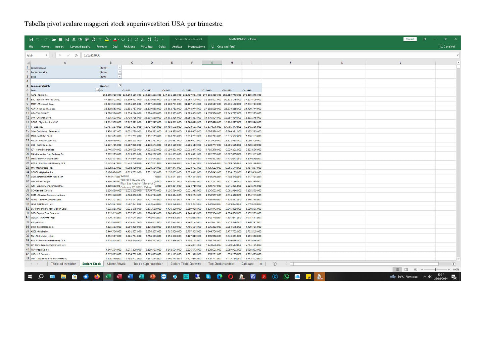Switch to Formule ribbon tab
The image size is (485, 343).
pyautogui.click(x=101, y=47)
